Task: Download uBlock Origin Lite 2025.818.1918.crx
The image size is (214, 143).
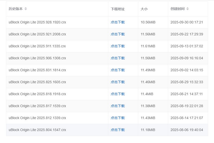Action: click(x=118, y=94)
